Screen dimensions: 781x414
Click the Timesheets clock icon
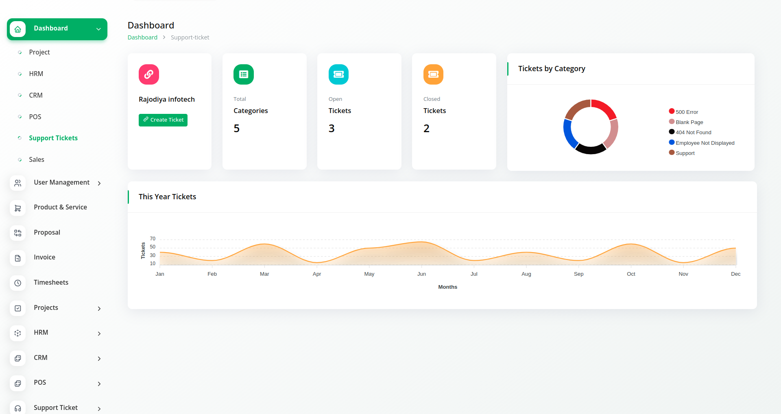pos(17,283)
